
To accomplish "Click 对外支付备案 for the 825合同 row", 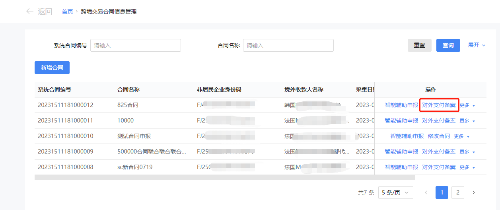I will (x=439, y=105).
